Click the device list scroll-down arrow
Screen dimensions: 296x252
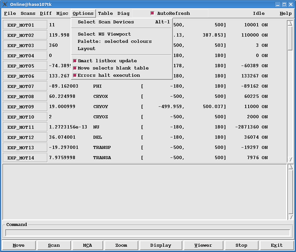click(290, 159)
